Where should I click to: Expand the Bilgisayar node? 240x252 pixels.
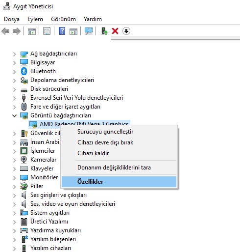click(14, 63)
